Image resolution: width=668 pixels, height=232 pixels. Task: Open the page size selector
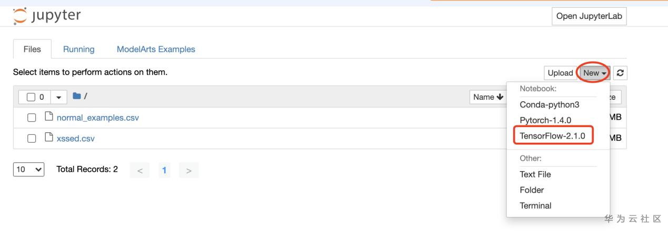tap(28, 170)
